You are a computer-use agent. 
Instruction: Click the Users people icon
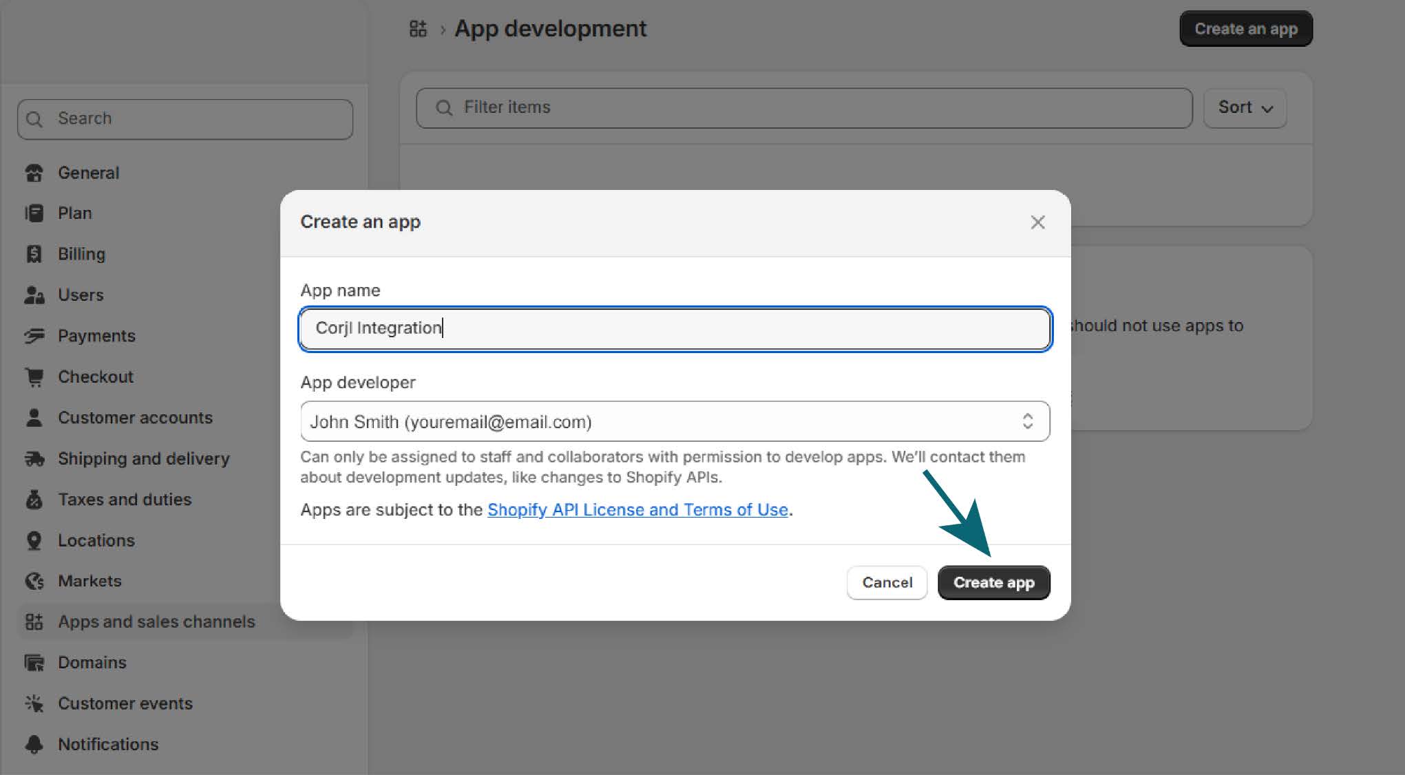click(x=34, y=295)
